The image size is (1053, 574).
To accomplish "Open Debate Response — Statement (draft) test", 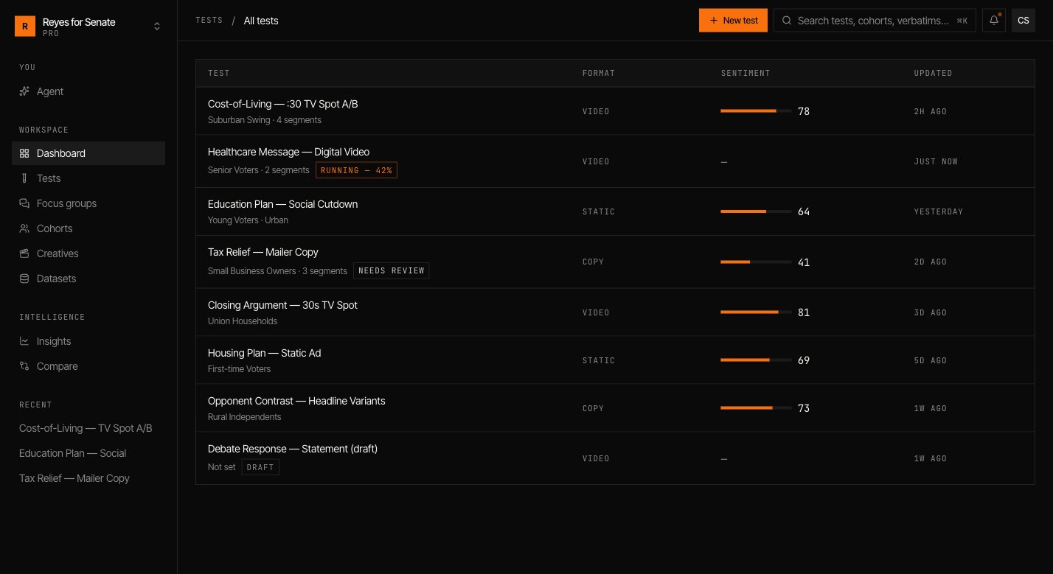I will pos(293,449).
